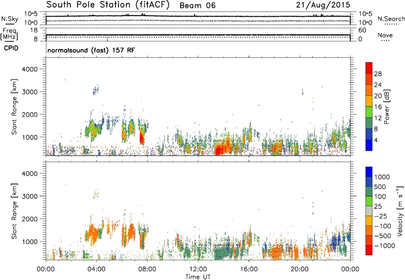This screenshot has height=280, width=405.
Task: Click the 'N.Search' legend label
Action: pyautogui.click(x=391, y=19)
